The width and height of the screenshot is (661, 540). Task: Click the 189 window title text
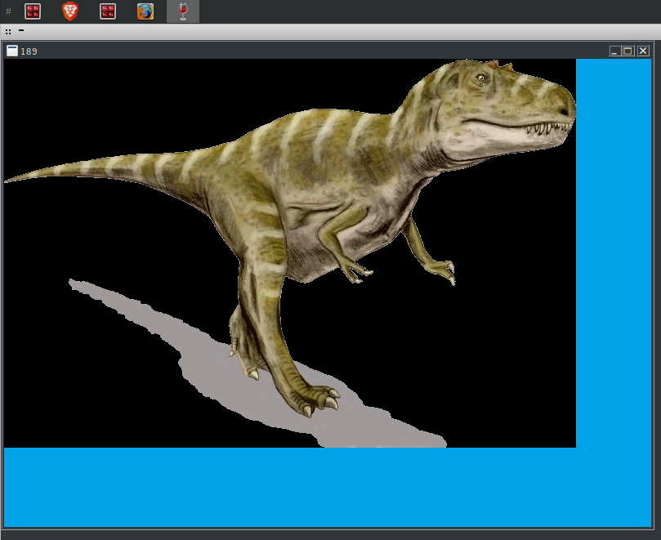pyautogui.click(x=29, y=51)
